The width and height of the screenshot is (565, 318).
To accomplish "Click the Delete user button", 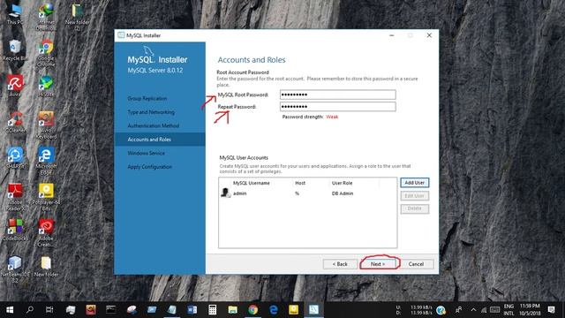I will pyautogui.click(x=414, y=208).
